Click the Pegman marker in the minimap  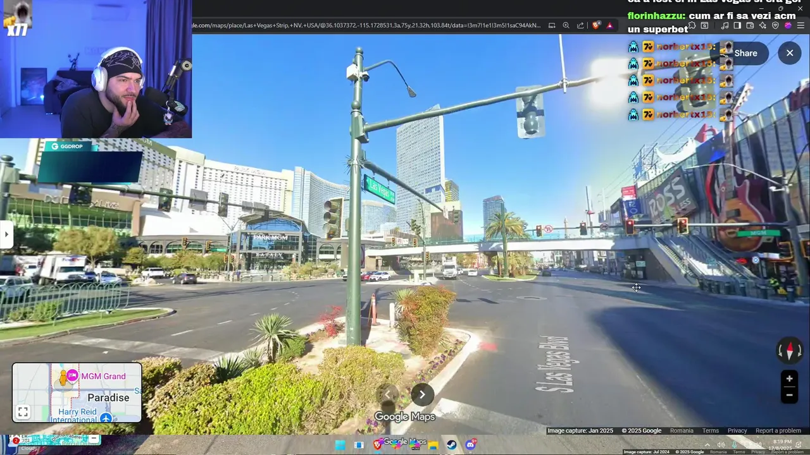click(x=62, y=378)
